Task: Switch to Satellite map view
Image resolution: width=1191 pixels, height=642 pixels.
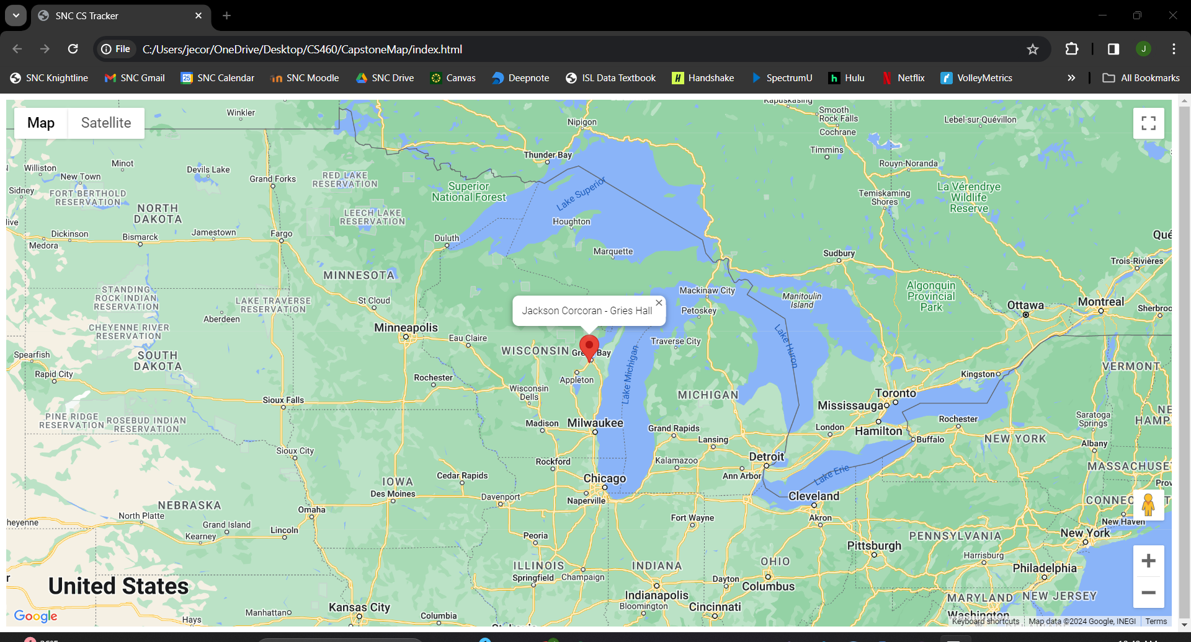Action: click(106, 123)
